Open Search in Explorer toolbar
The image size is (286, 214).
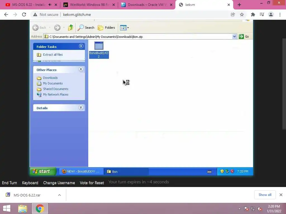click(x=86, y=28)
